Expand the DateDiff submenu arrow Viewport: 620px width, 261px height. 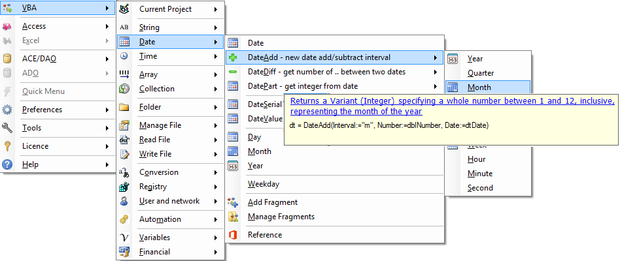pos(436,72)
